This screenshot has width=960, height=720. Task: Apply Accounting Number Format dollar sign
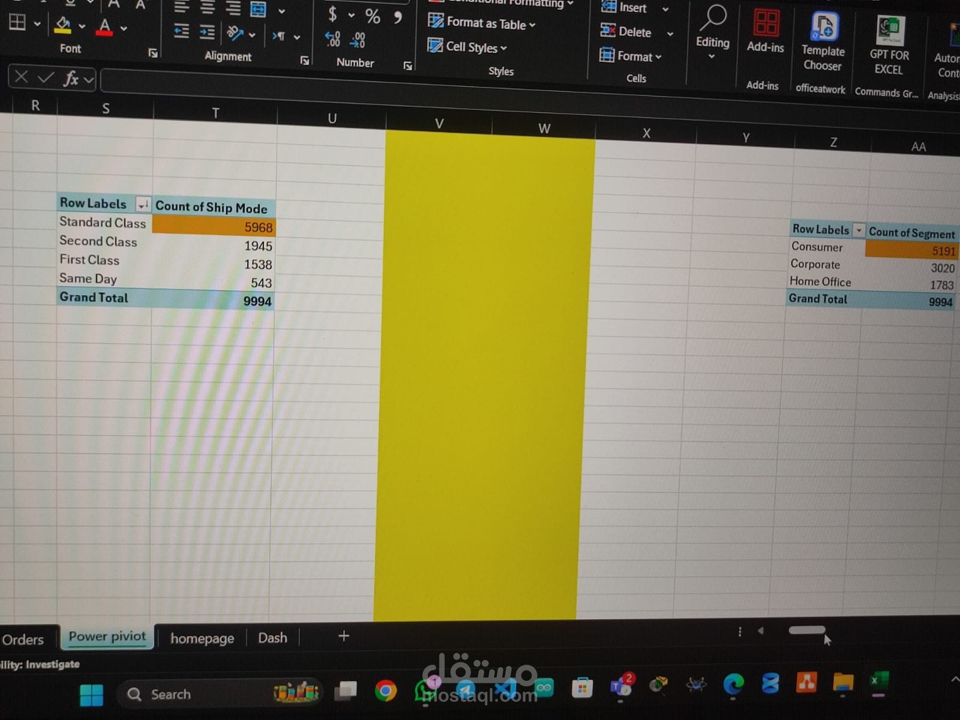[332, 14]
